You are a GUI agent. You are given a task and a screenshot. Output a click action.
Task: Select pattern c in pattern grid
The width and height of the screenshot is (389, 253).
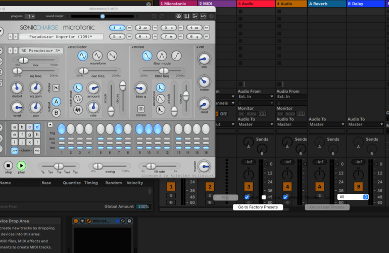click(29, 127)
